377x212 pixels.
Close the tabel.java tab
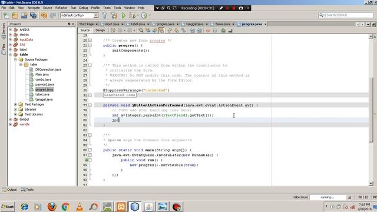pos(148,24)
